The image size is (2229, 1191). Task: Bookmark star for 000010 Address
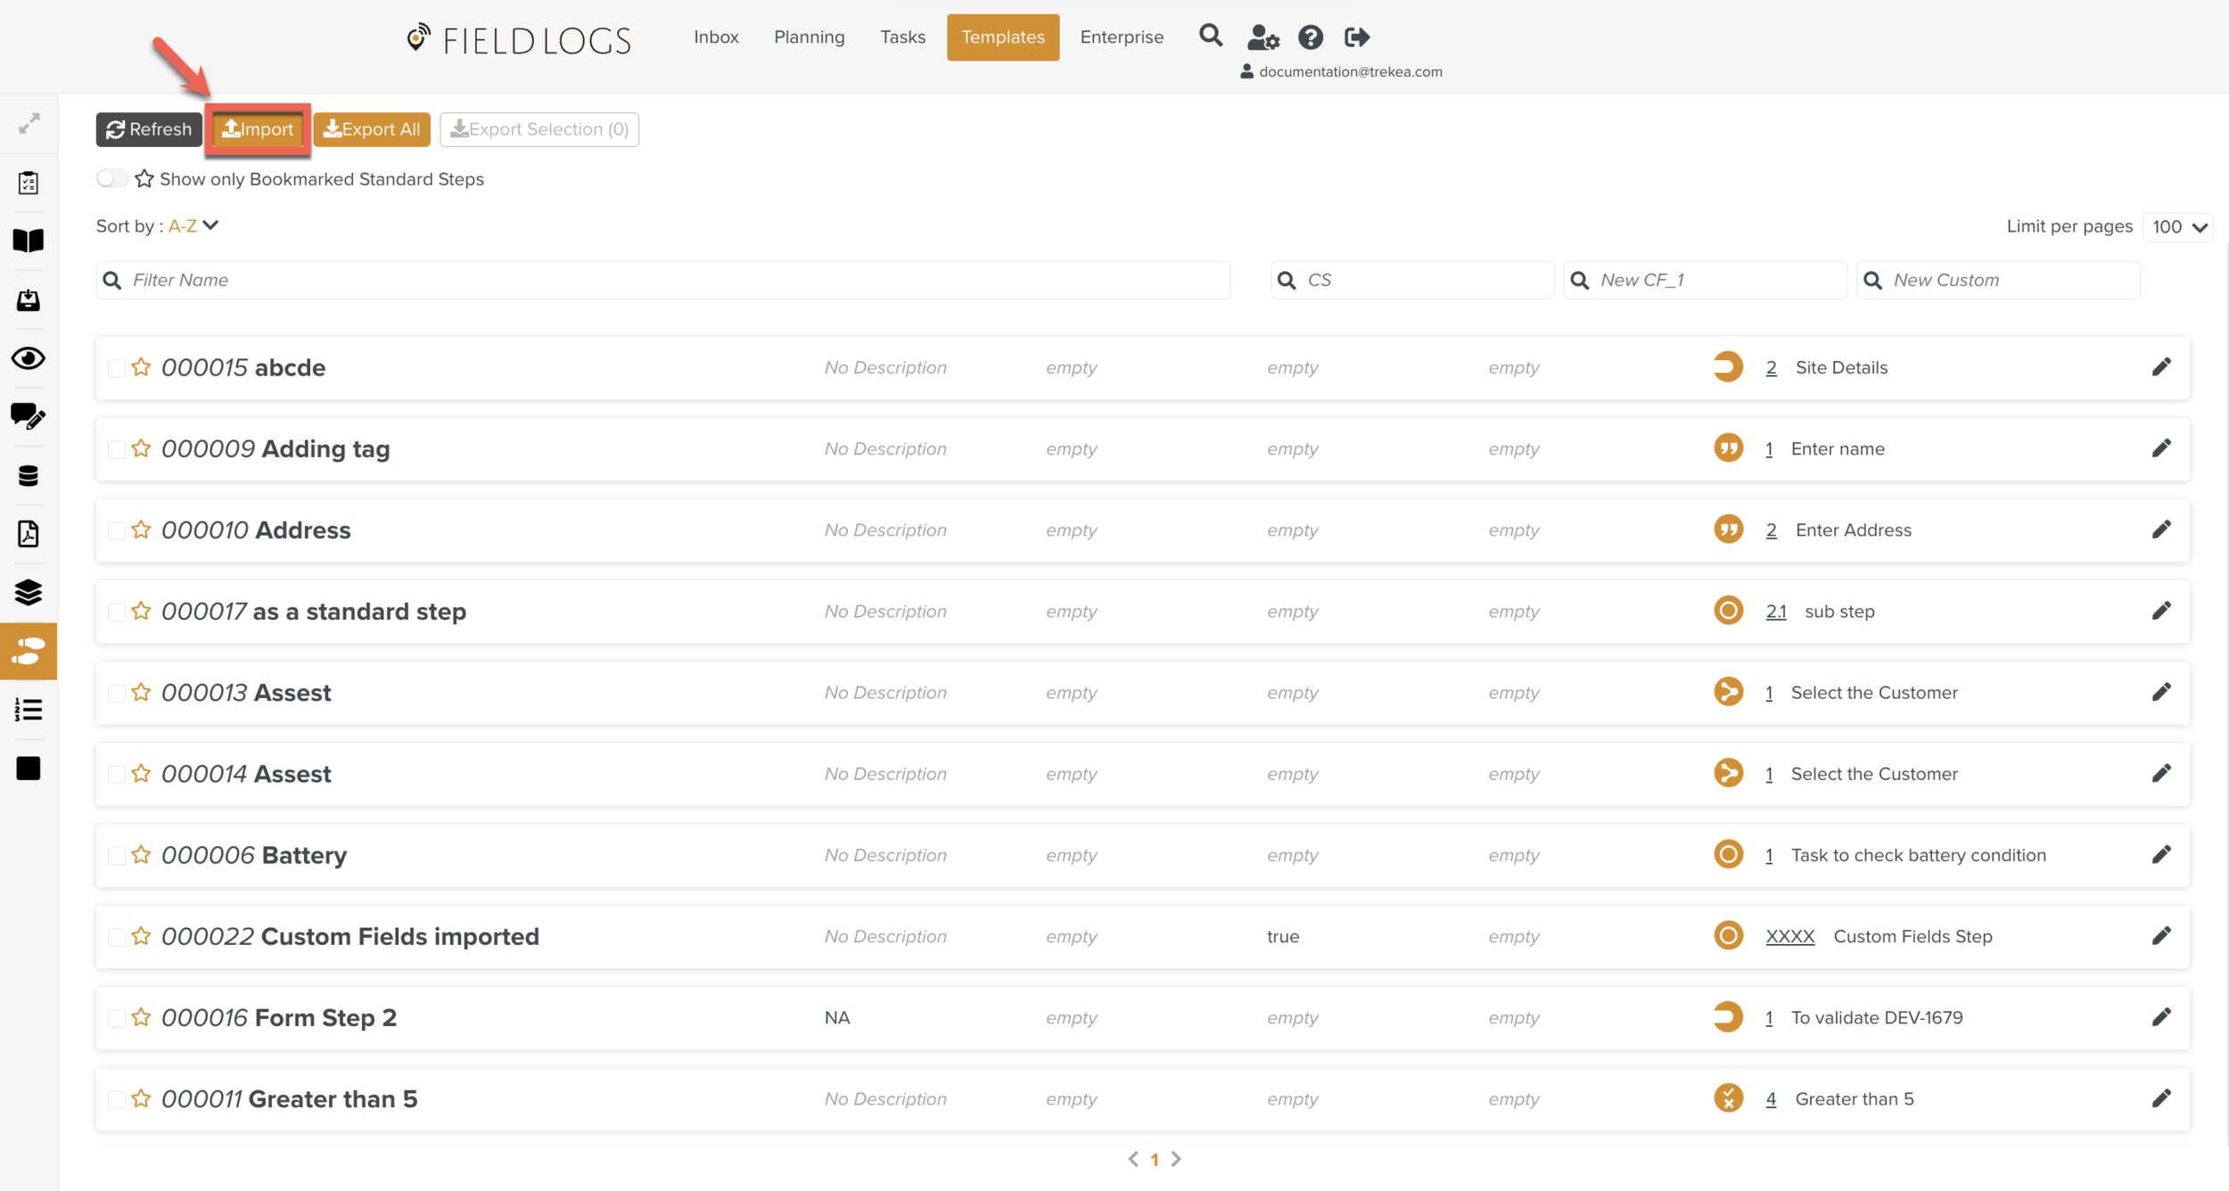(x=141, y=530)
